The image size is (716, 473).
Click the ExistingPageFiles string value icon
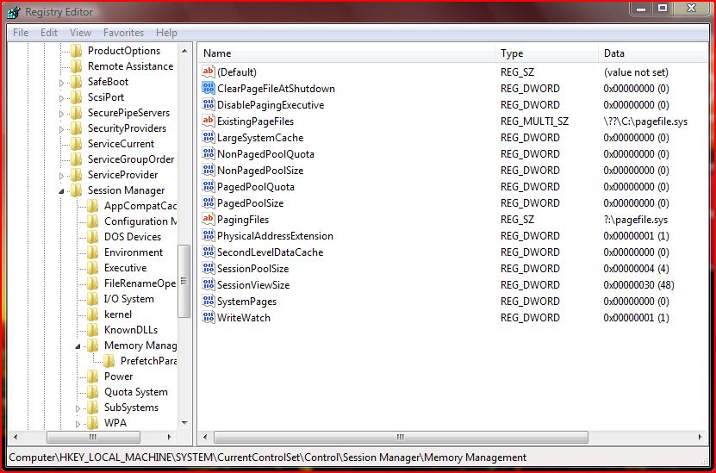point(208,121)
